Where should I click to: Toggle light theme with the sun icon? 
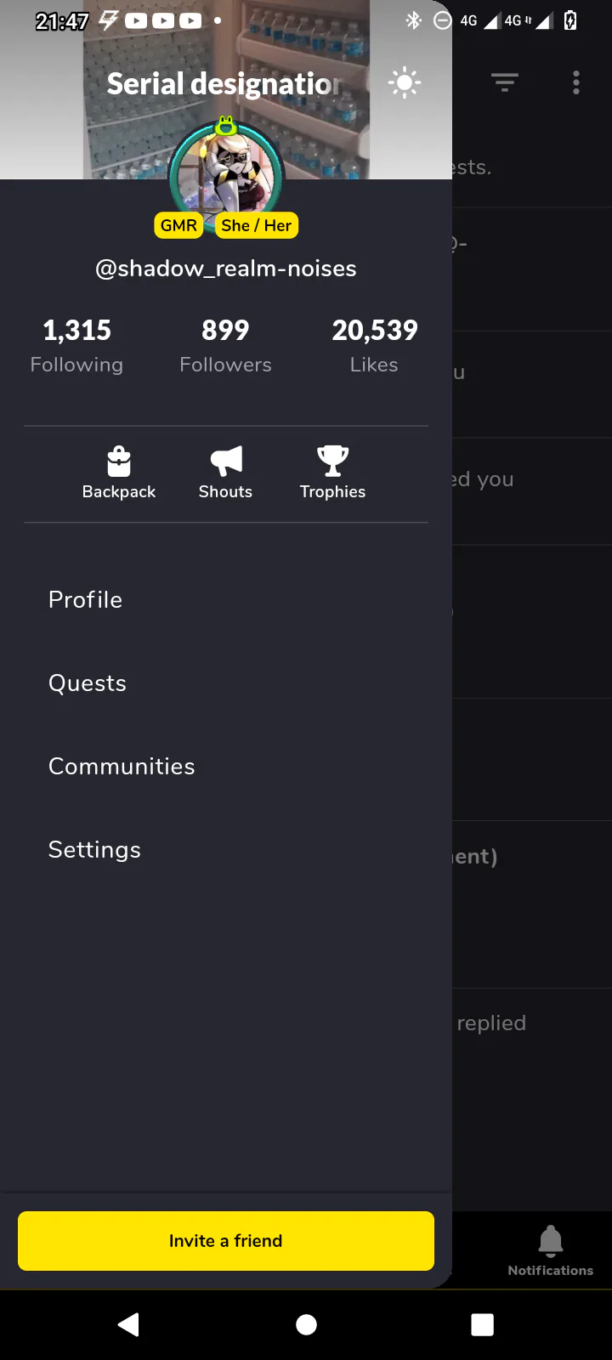point(405,83)
